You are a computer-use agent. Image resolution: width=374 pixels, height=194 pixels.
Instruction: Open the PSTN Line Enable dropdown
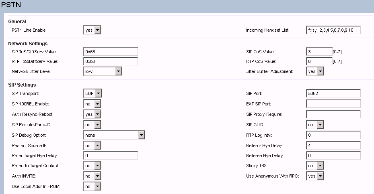click(92, 30)
